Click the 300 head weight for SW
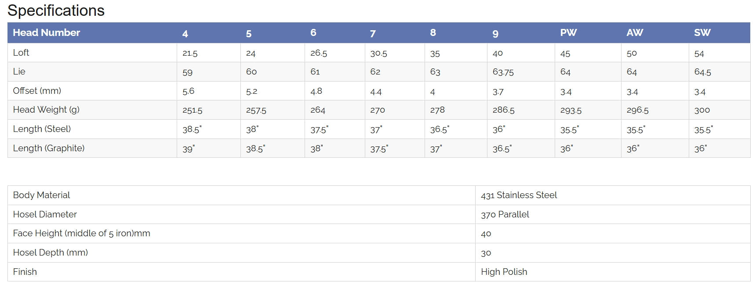 [x=702, y=110]
